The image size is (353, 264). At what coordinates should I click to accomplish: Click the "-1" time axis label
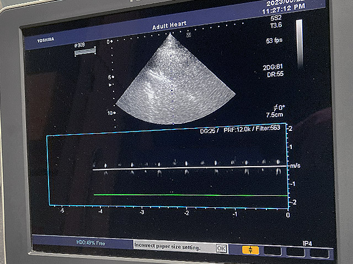tap(235, 214)
